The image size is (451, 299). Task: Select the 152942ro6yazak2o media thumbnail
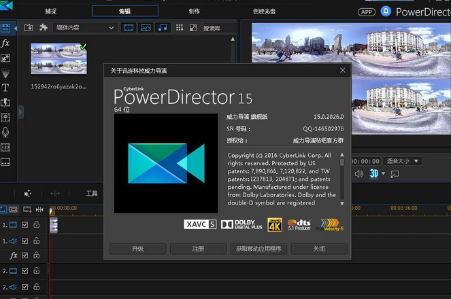tap(59, 58)
